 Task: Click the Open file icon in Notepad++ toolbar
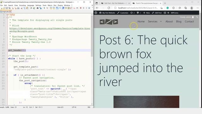pyautogui.click(x=4, y=8)
